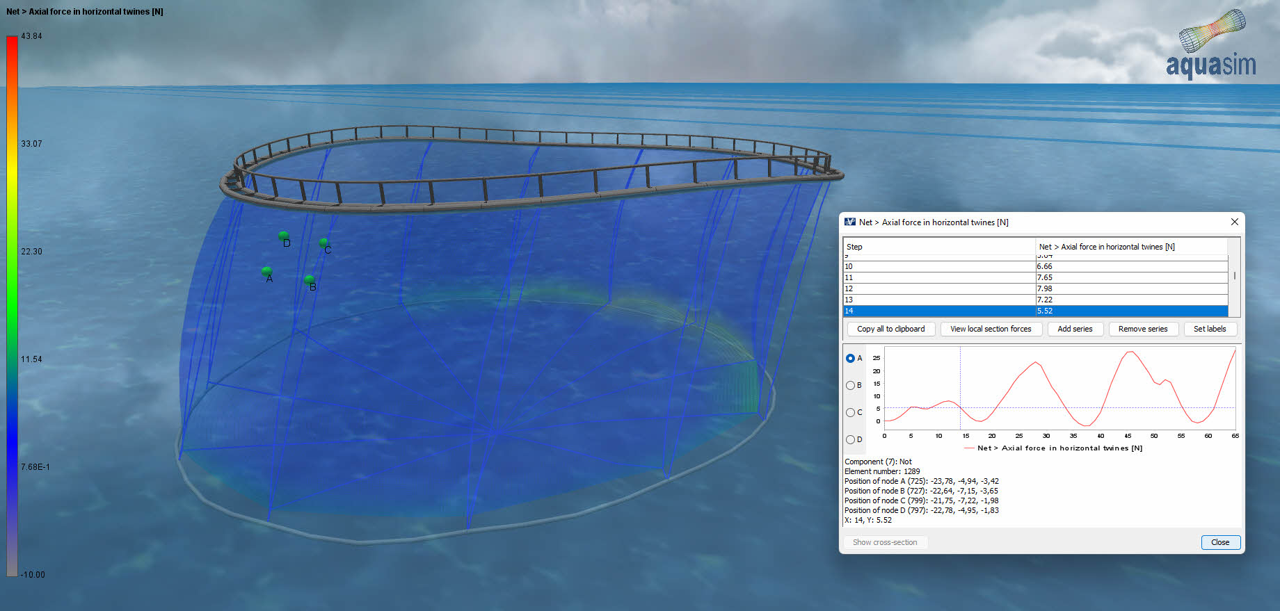Image resolution: width=1280 pixels, height=611 pixels.
Task: Select highlighted step 14 row
Action: pos(1036,311)
